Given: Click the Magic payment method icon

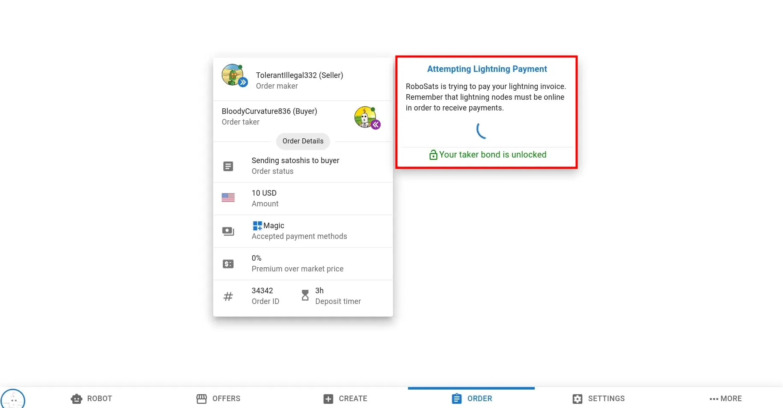Looking at the screenshot, I should (257, 226).
